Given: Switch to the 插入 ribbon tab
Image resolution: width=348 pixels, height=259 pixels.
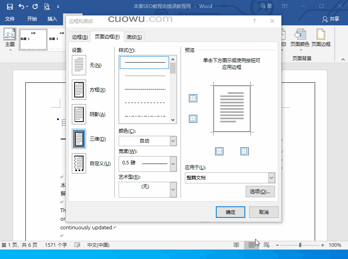Looking at the screenshot, I should (52, 19).
